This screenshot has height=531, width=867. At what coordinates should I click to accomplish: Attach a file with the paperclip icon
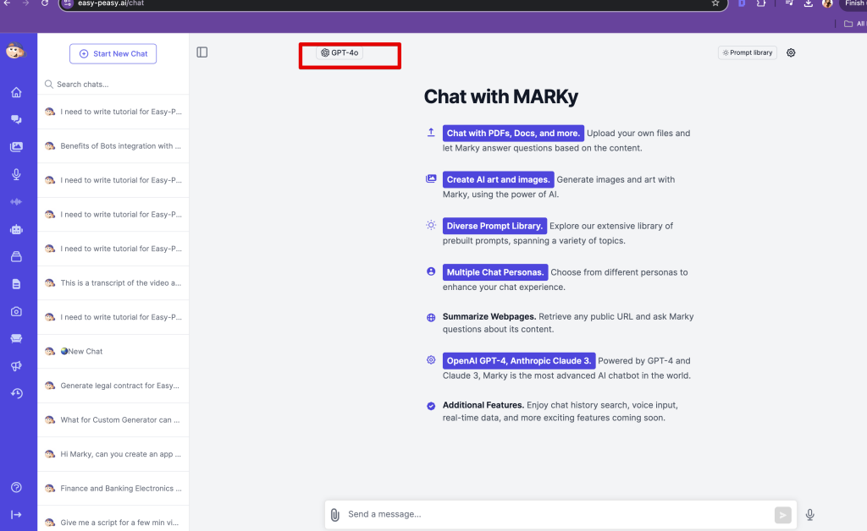pos(335,514)
